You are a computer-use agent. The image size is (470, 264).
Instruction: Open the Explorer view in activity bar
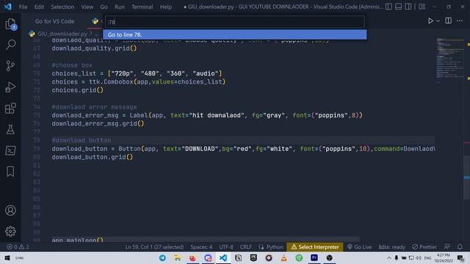click(10, 24)
